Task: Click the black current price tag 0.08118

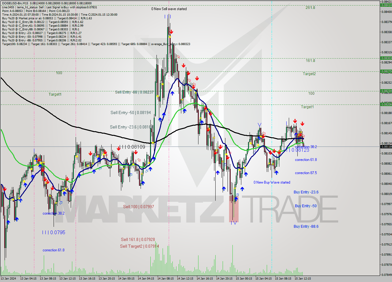Action: (x=386, y=147)
